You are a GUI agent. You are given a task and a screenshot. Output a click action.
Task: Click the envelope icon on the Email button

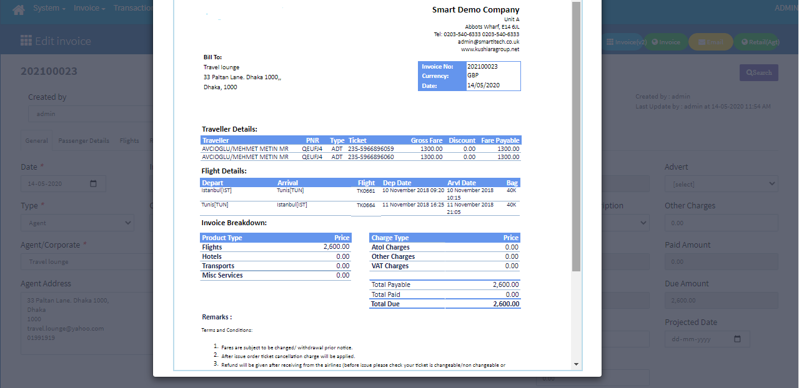pos(702,41)
